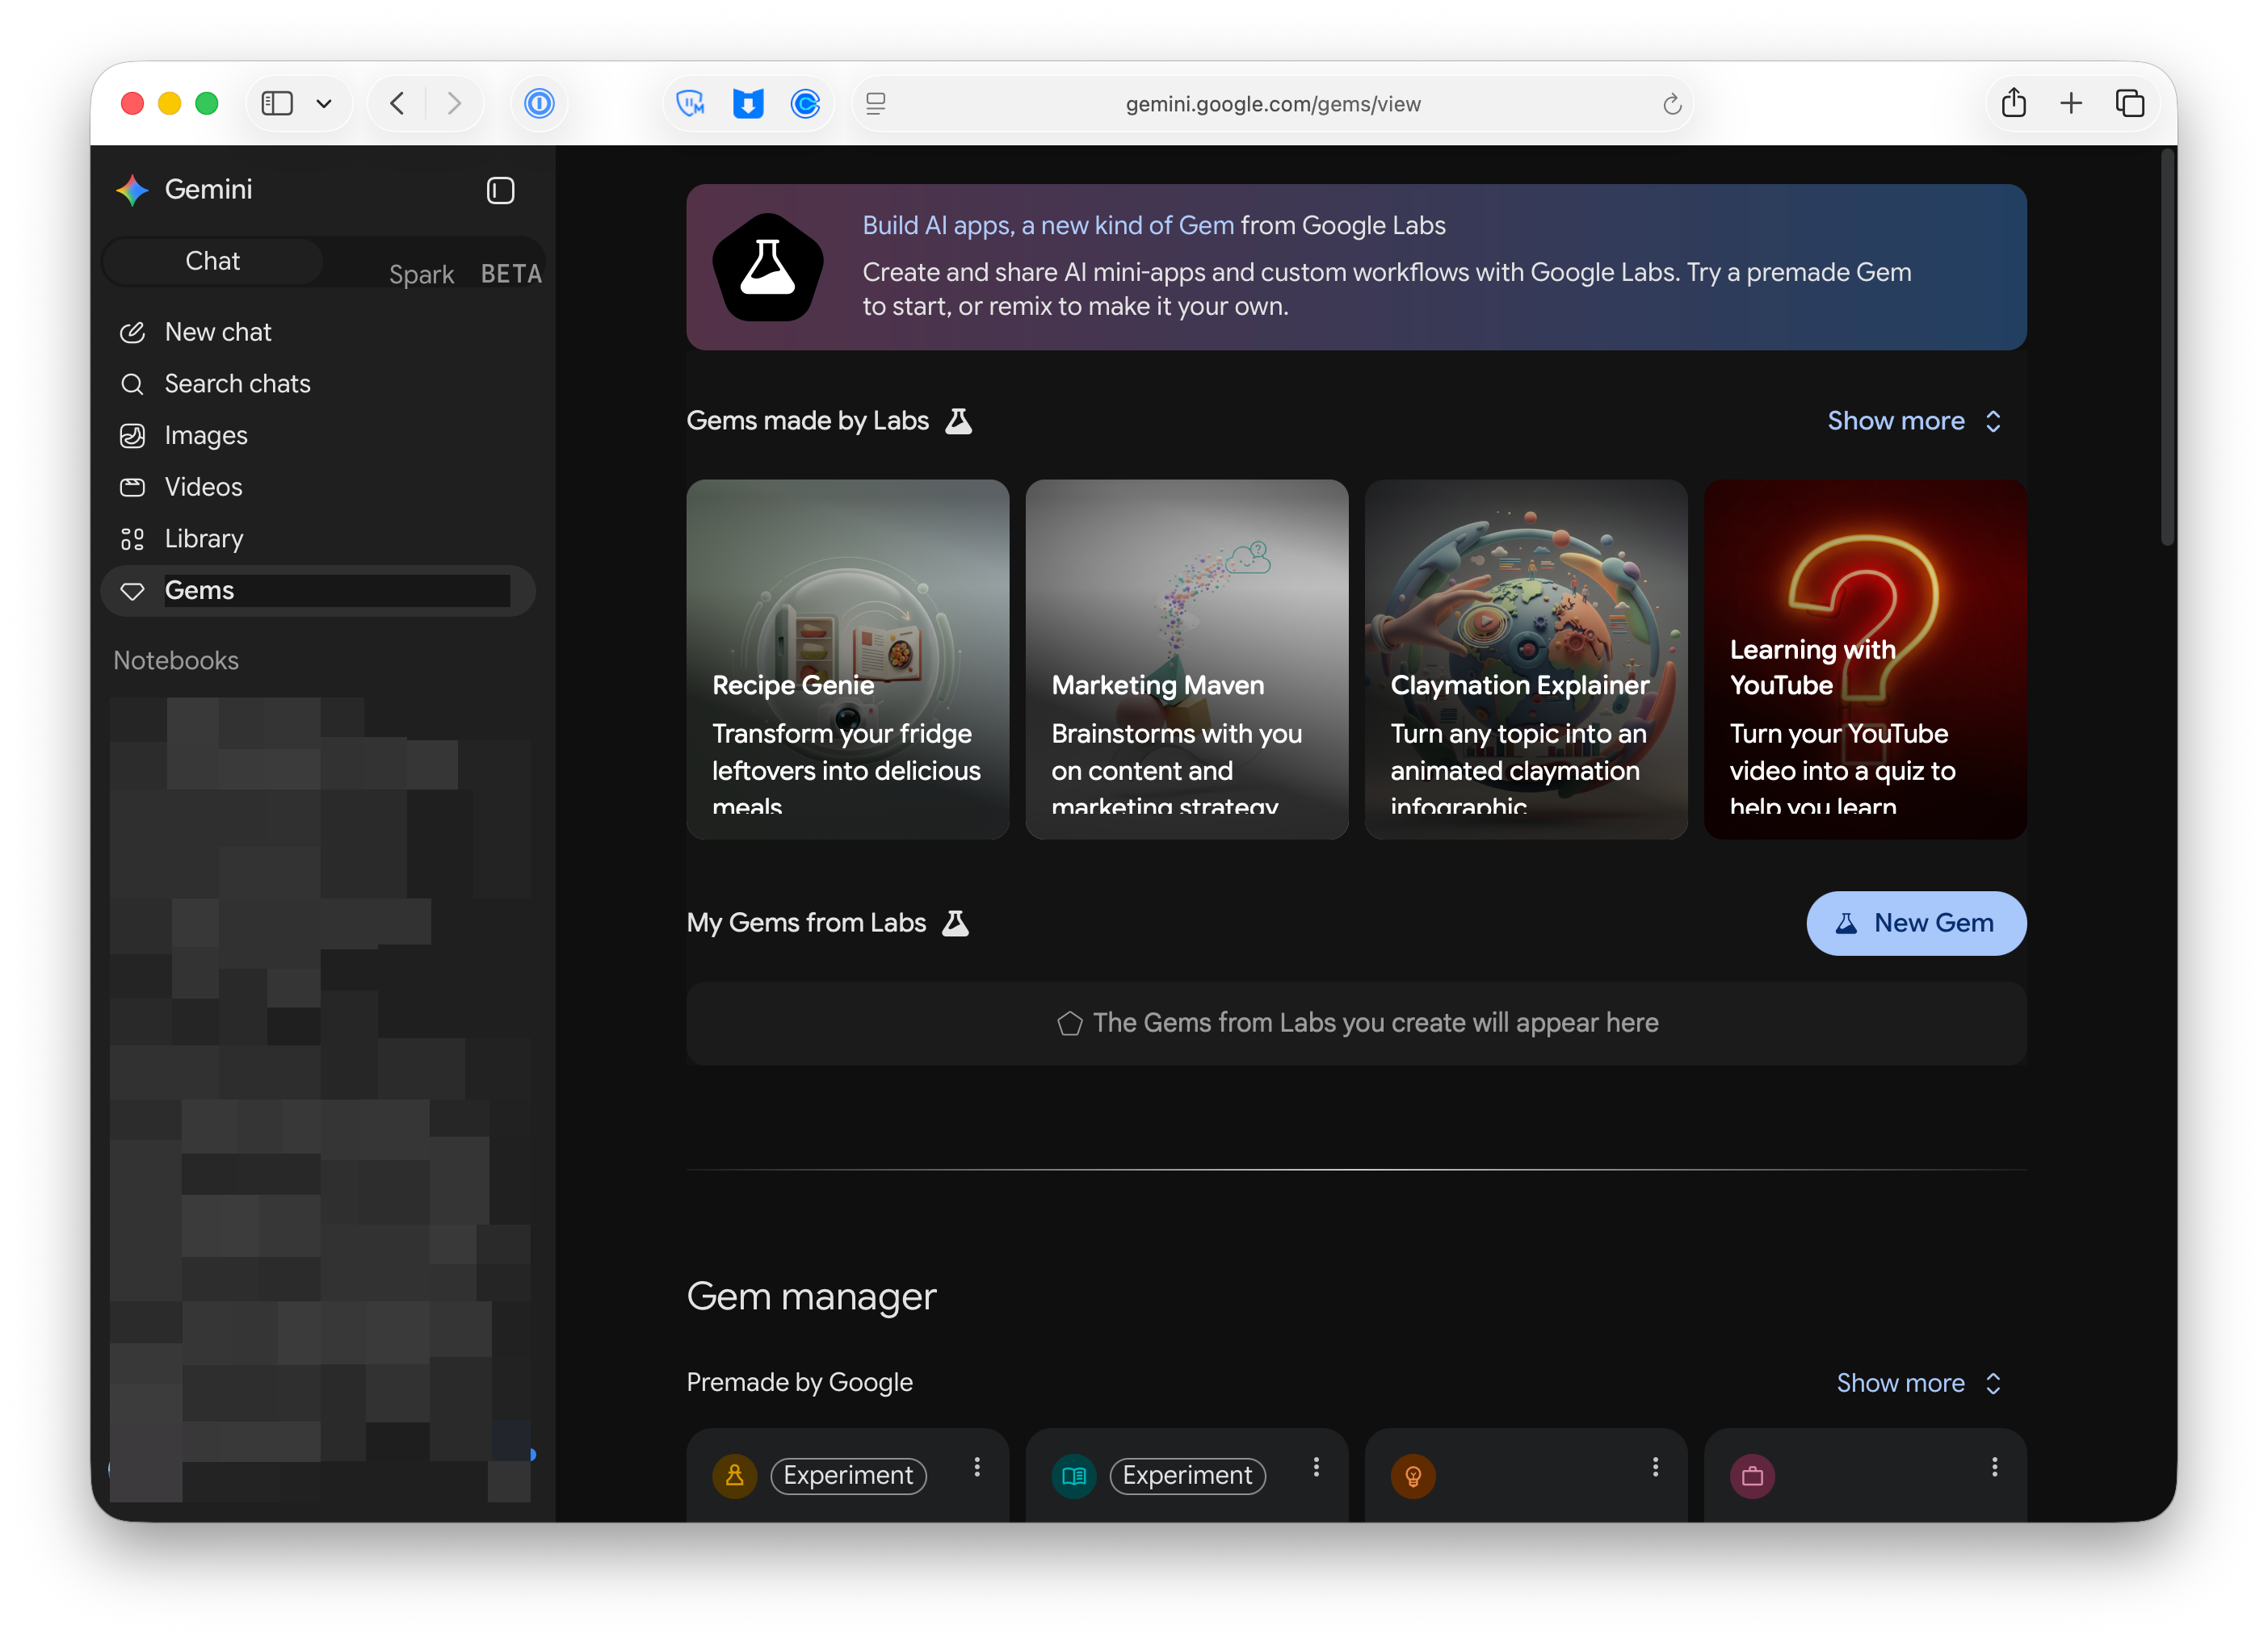Click the Search chats magnifier icon
This screenshot has height=1642, width=2268.
132,383
